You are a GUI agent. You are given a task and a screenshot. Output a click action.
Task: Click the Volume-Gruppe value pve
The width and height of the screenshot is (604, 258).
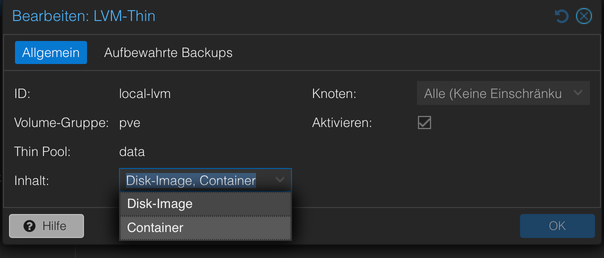[x=130, y=123]
